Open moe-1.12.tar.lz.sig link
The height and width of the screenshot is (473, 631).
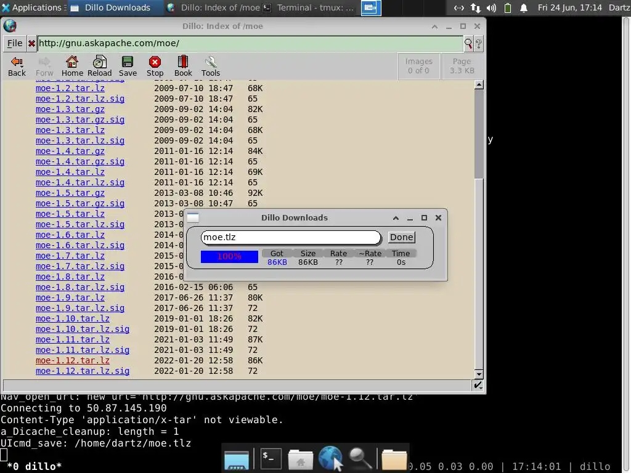83,371
